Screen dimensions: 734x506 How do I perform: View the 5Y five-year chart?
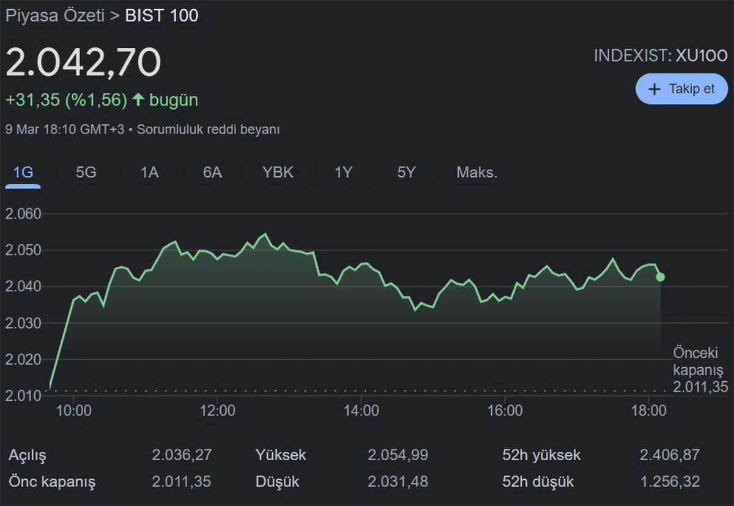pyautogui.click(x=406, y=173)
